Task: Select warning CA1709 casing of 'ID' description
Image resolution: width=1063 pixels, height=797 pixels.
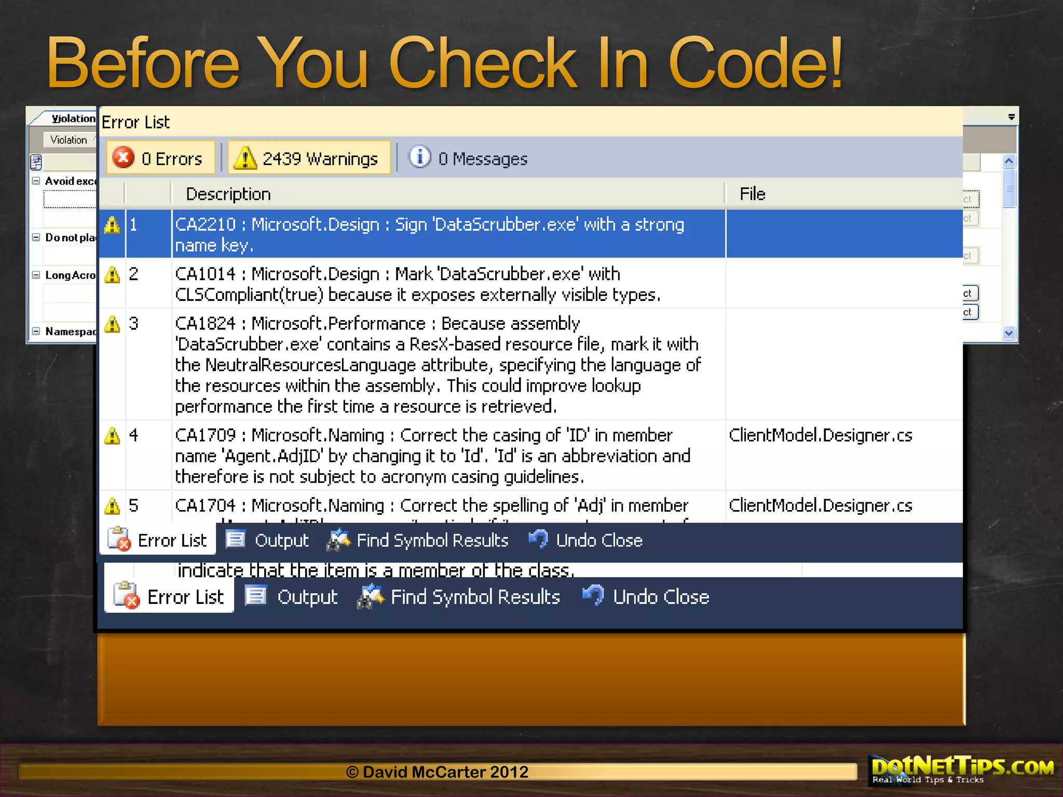Action: (448, 456)
